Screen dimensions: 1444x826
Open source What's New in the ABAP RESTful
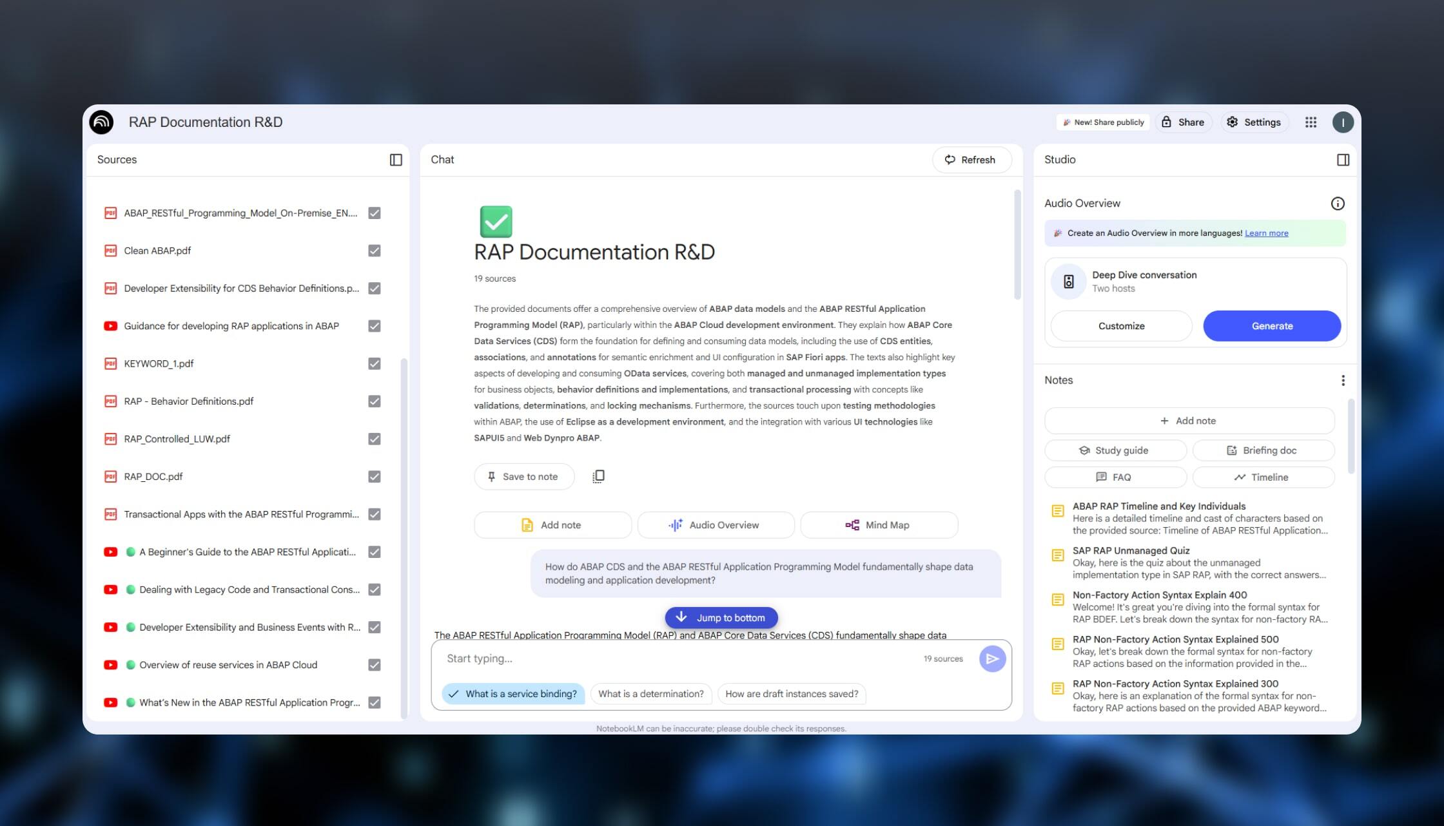[x=249, y=703]
